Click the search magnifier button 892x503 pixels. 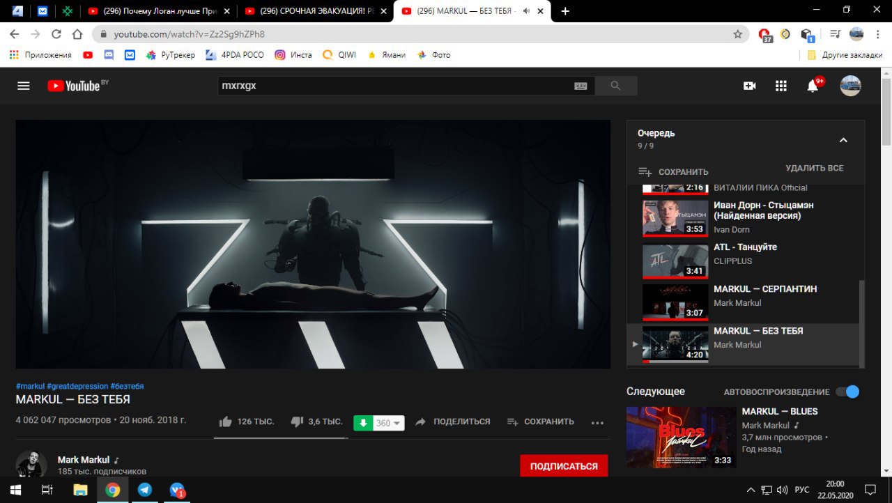[x=615, y=86]
